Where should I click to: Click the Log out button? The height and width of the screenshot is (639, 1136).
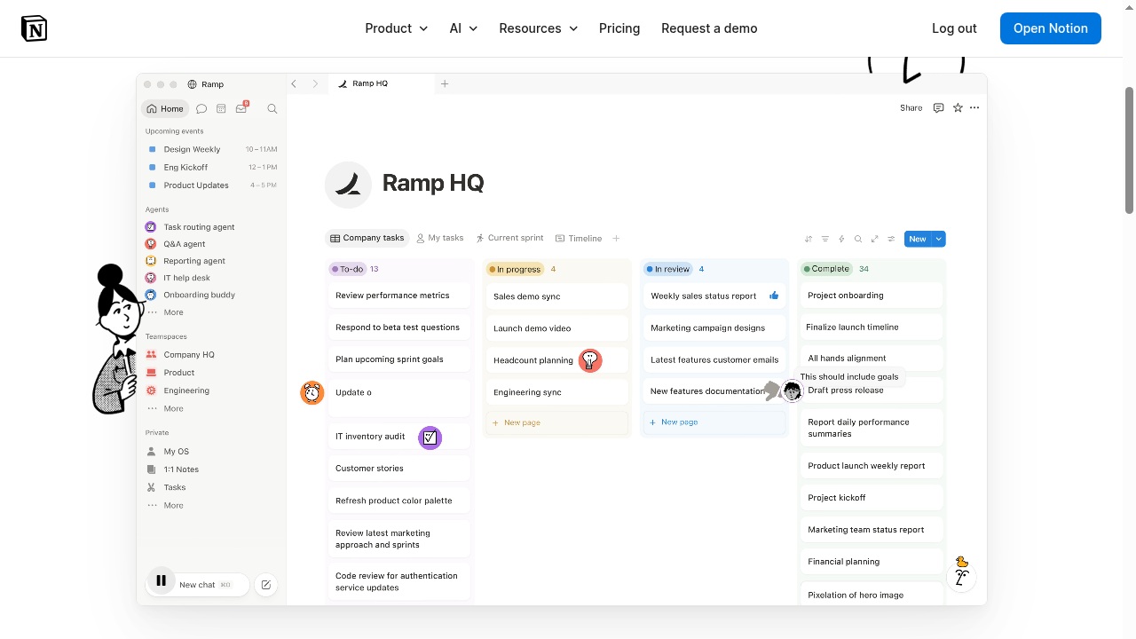click(954, 28)
